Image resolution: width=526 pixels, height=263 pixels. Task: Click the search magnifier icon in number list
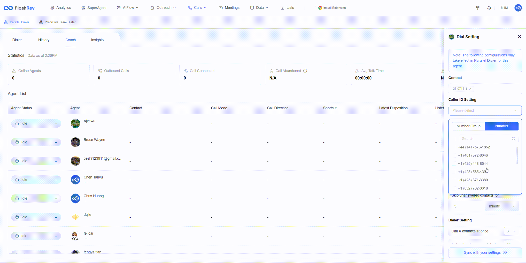tap(514, 139)
